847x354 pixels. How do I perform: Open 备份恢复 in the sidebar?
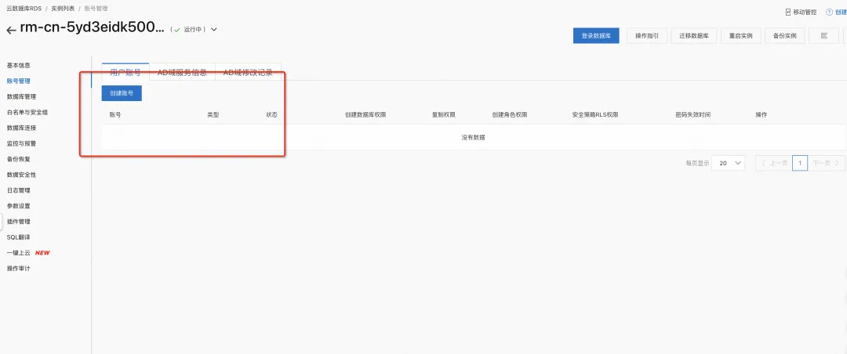click(x=18, y=159)
